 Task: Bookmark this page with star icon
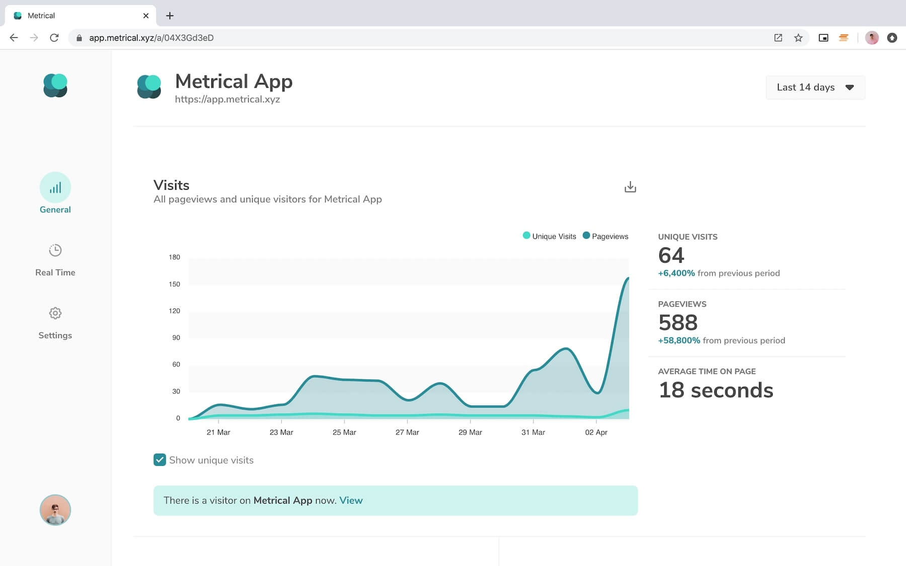tap(798, 38)
